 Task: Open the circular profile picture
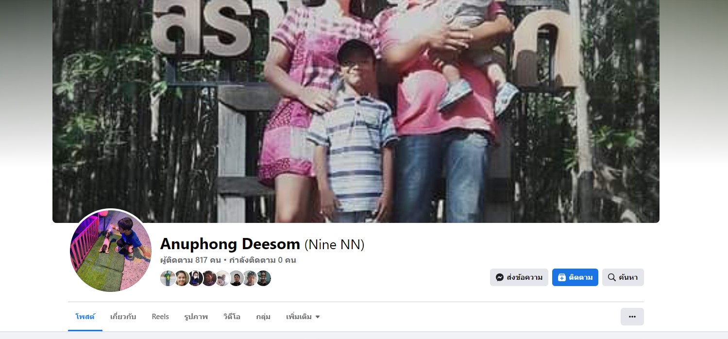(111, 251)
